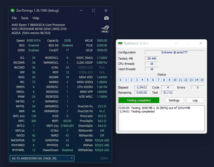The height and width of the screenshot is (167, 214).
Task: Click the VSOC (SMU) 1.1500V value
Action: 102,58
